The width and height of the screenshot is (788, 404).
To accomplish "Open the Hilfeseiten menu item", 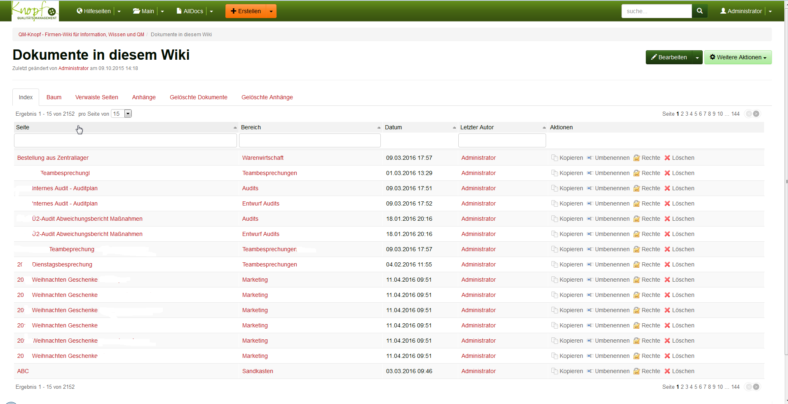I will tap(94, 11).
